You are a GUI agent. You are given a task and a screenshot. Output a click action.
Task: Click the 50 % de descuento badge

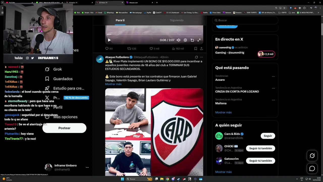point(76,98)
